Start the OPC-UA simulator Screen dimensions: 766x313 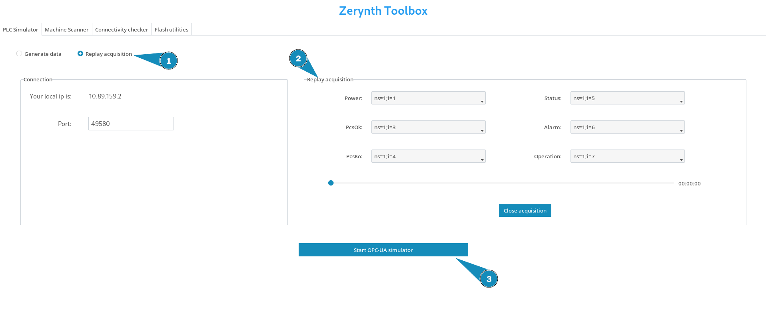pyautogui.click(x=383, y=250)
